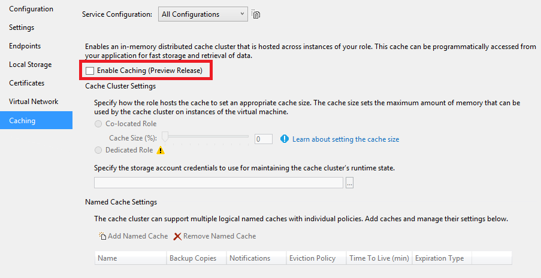Open Learn about setting the cache size link
The image size is (541, 278).
[346, 139]
